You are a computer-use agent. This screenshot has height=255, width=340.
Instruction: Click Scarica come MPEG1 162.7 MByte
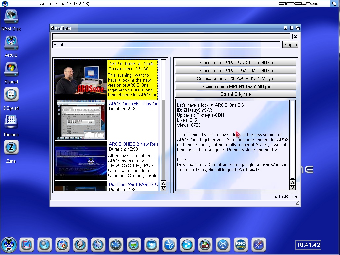236,86
